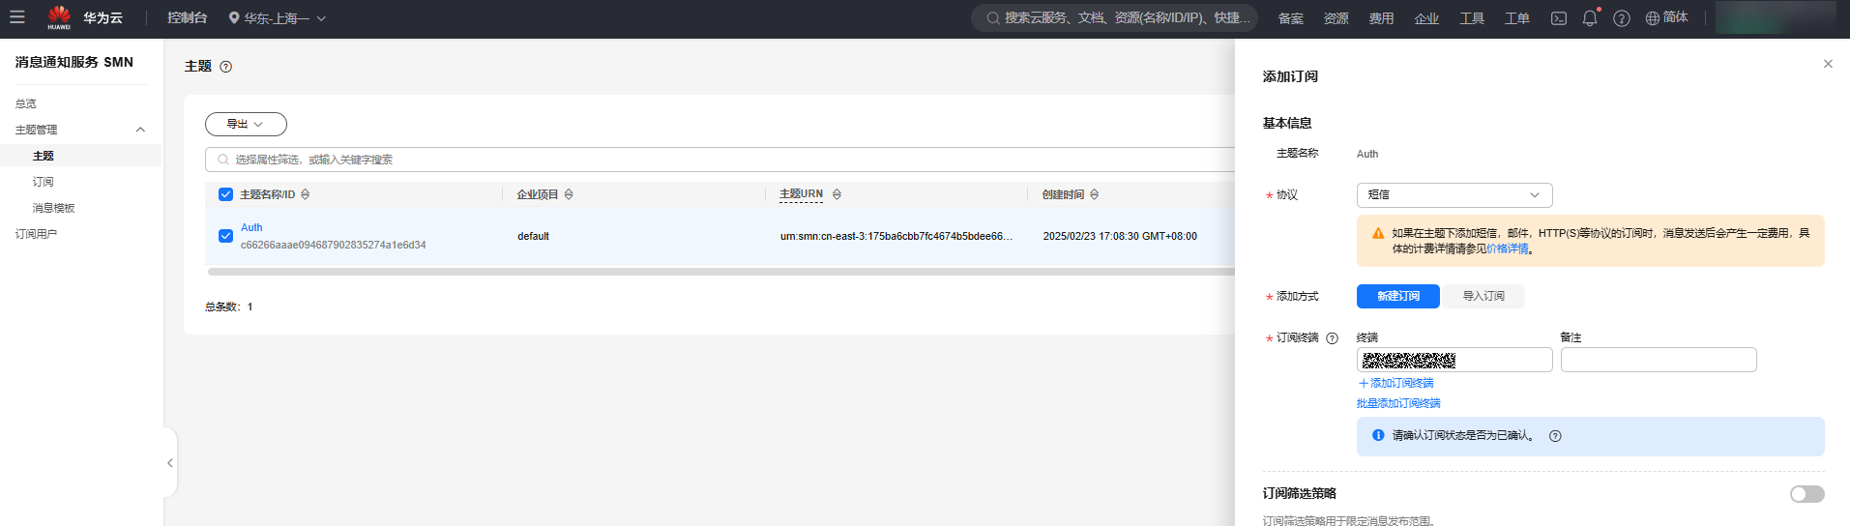Close the 添加订阅 panel

pos(1828,64)
